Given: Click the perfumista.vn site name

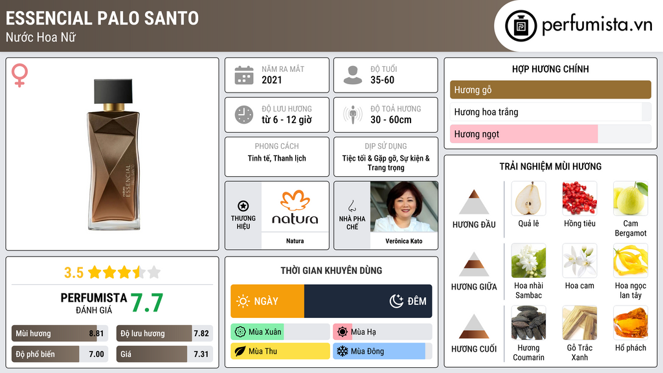Looking at the screenshot, I should (x=597, y=25).
